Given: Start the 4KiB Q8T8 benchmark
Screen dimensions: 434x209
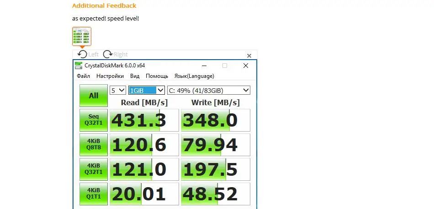Looking at the screenshot, I should coord(94,145).
